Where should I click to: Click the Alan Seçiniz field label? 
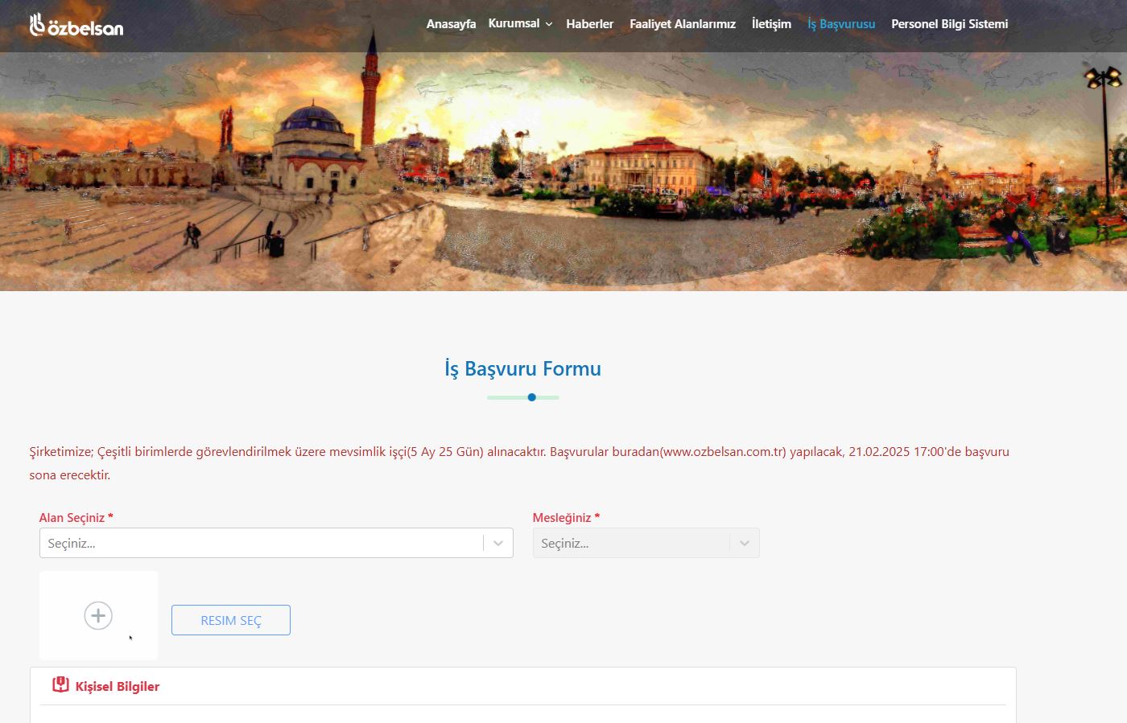76,518
